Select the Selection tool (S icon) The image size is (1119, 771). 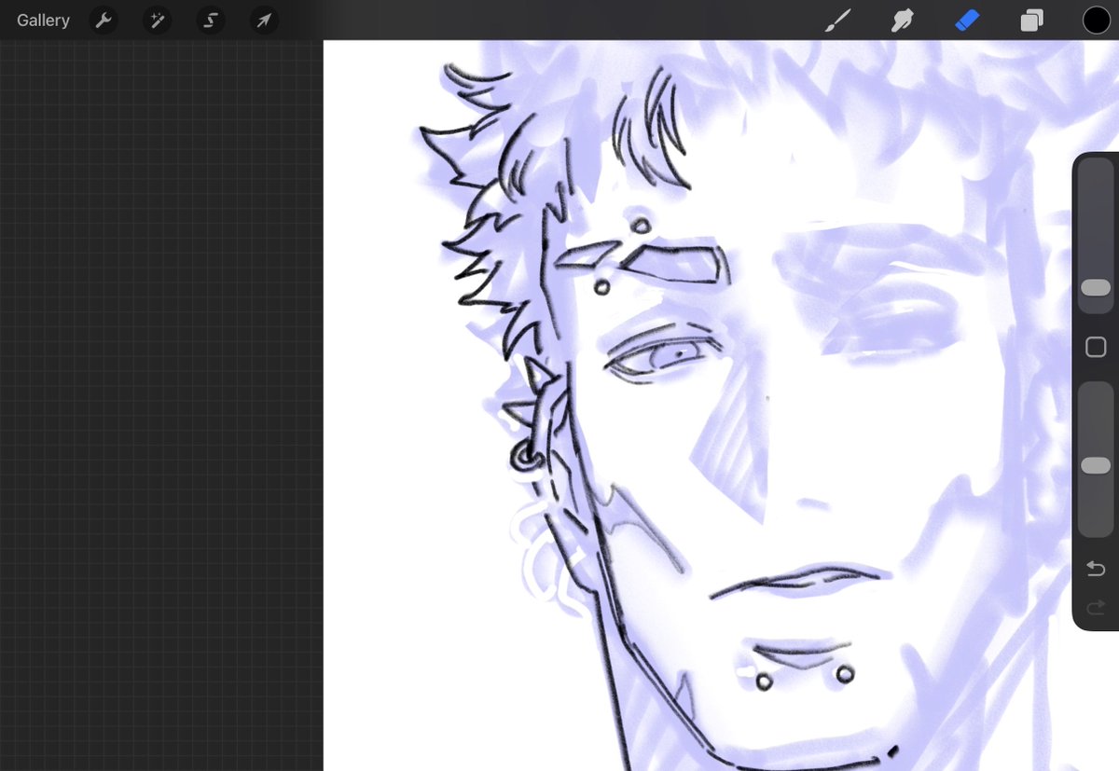click(211, 21)
